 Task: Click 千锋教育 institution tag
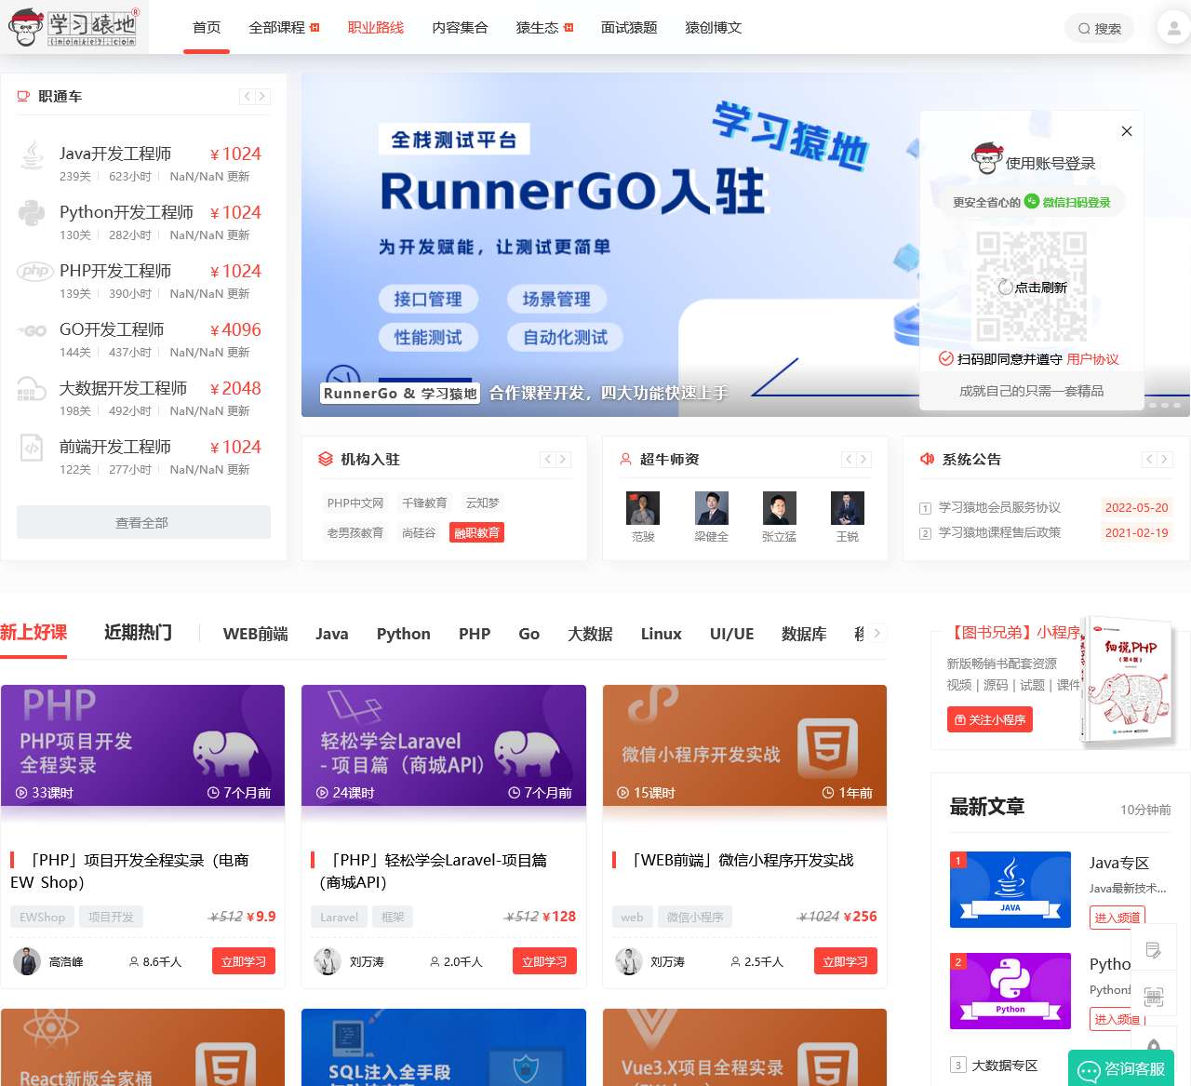pos(424,503)
